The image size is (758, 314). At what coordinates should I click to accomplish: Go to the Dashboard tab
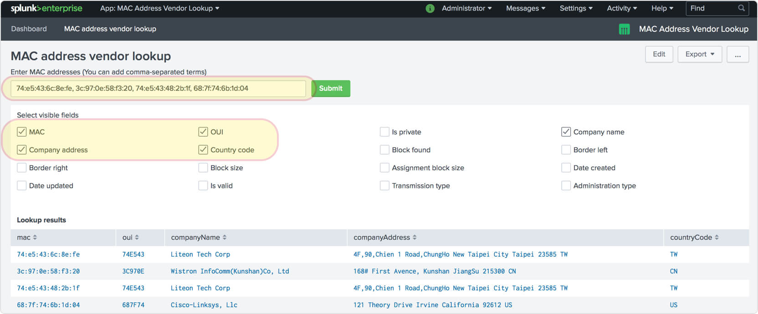click(29, 29)
